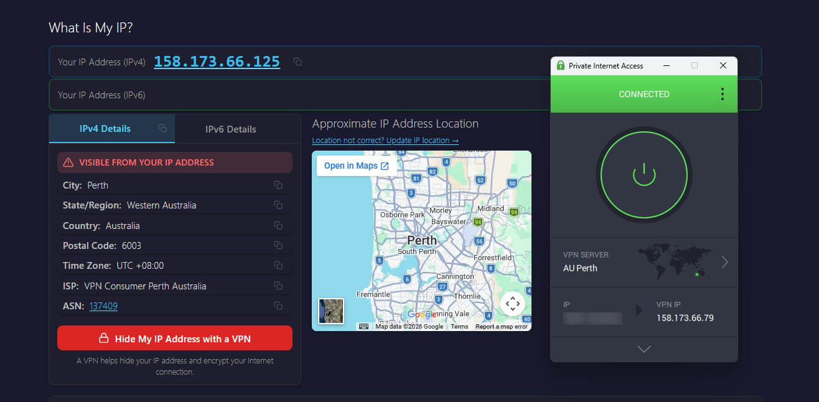The image size is (819, 402).
Task: Open PIA three-dot options menu
Action: pos(722,94)
